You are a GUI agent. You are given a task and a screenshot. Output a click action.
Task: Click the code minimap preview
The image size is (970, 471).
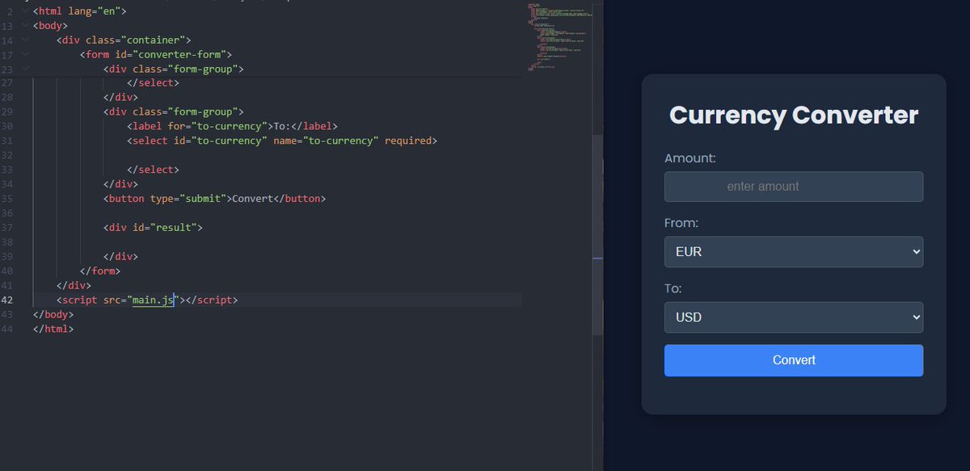(x=559, y=39)
